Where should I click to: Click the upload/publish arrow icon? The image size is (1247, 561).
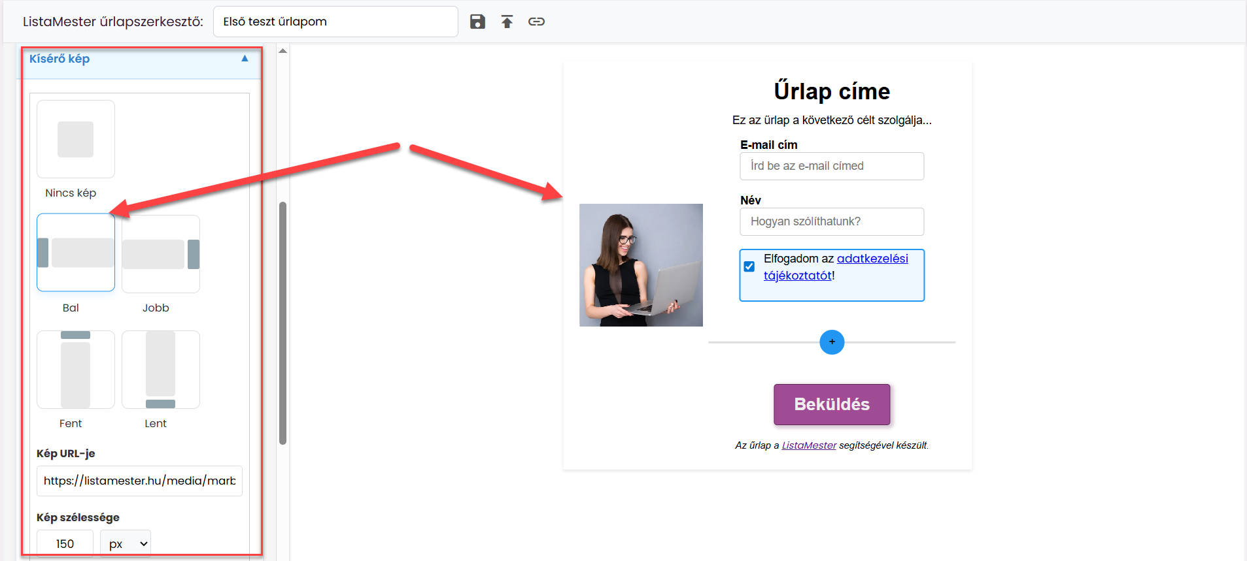tap(507, 22)
